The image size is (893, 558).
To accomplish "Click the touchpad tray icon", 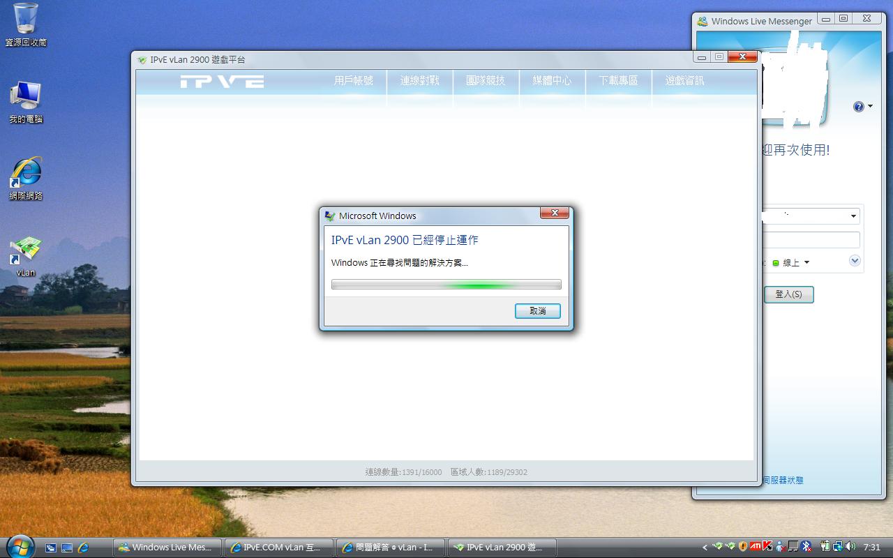I will (x=793, y=547).
